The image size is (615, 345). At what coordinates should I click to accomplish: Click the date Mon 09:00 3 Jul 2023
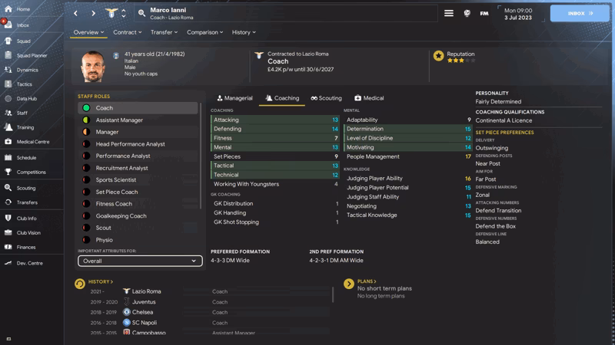tap(518, 14)
